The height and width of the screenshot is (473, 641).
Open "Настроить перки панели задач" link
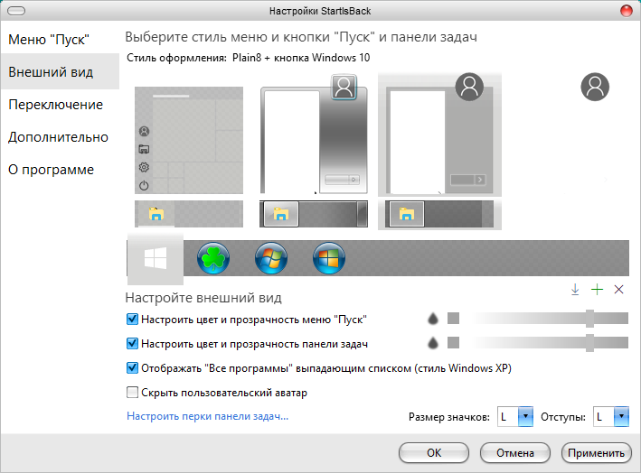(x=207, y=416)
